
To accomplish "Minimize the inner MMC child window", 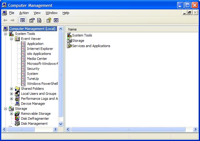I will click(184, 13).
